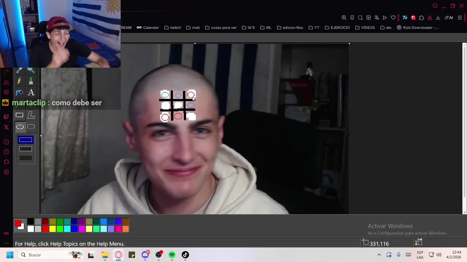Open the cosas para ver folder
Screen dimensions: 467x262
tap(221, 28)
